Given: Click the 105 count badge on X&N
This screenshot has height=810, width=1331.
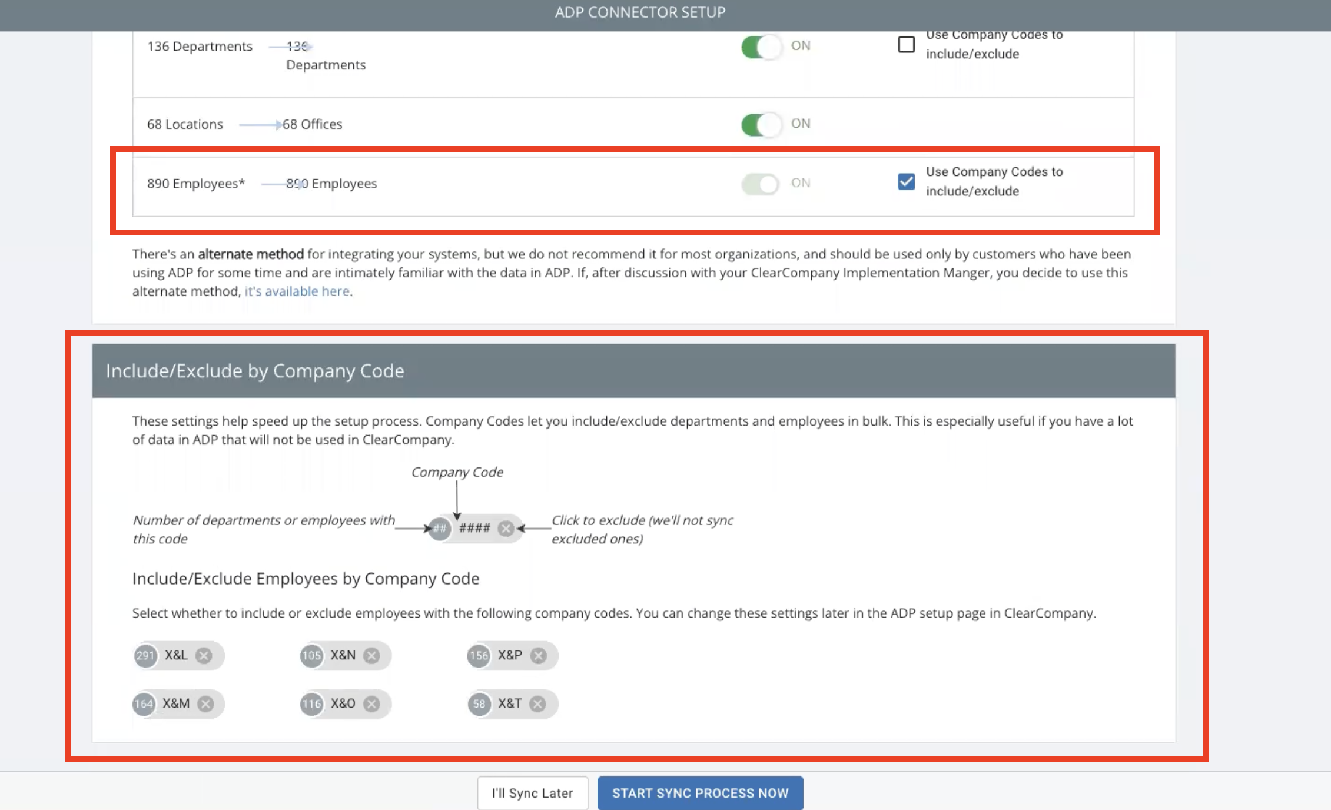Looking at the screenshot, I should pyautogui.click(x=311, y=655).
